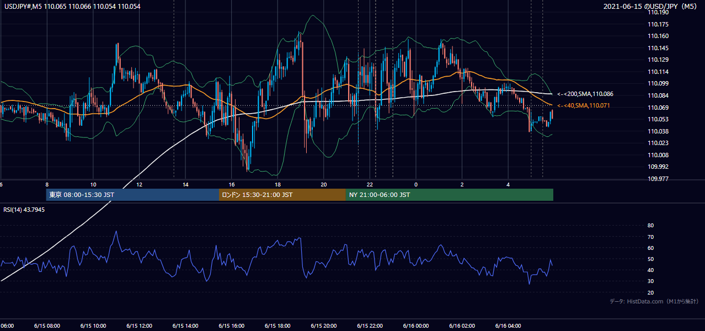Click the 110.008 price axis label
The image size is (705, 331).
coord(659,155)
